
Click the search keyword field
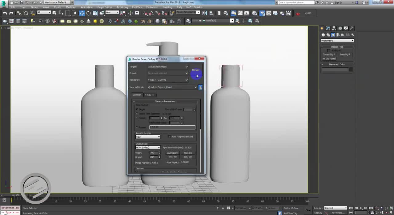click(x=296, y=2)
